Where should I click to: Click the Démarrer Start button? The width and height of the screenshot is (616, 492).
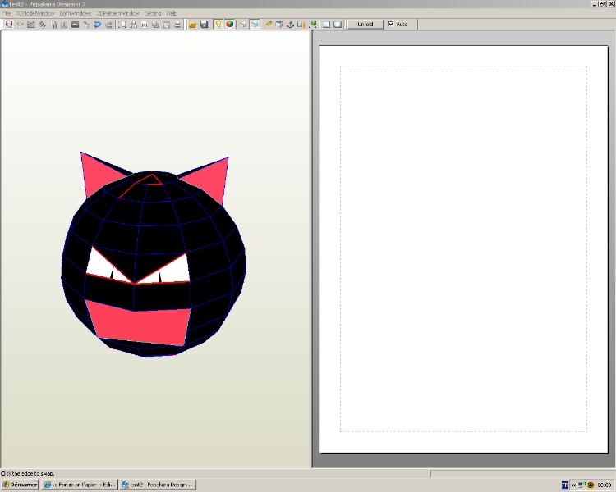click(20, 485)
